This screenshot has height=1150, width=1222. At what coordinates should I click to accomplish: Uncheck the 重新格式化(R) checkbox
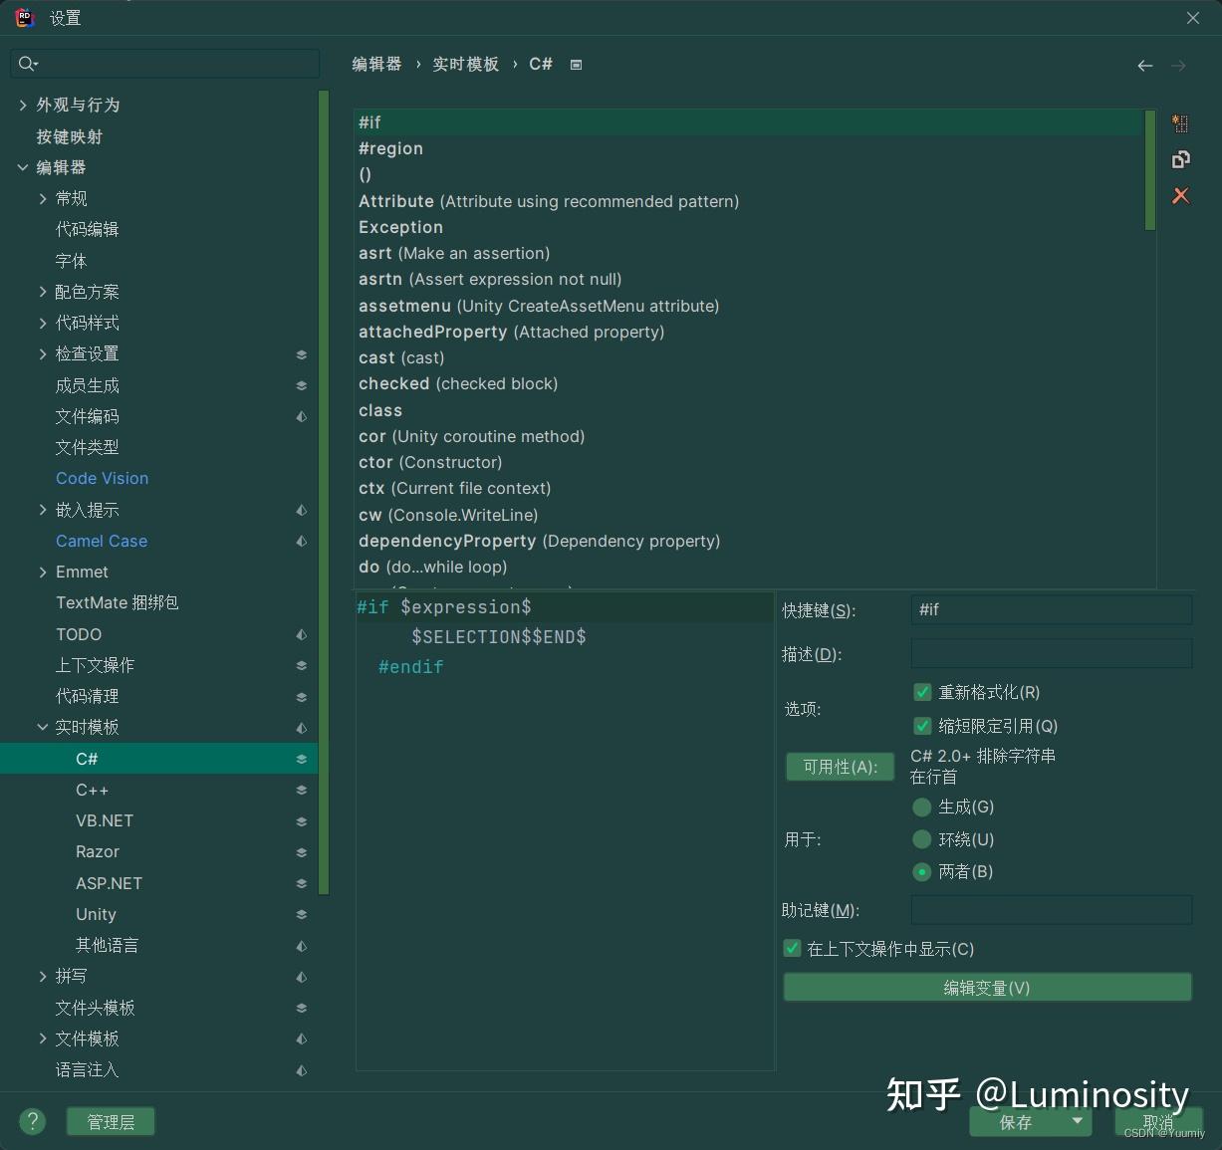tap(922, 692)
